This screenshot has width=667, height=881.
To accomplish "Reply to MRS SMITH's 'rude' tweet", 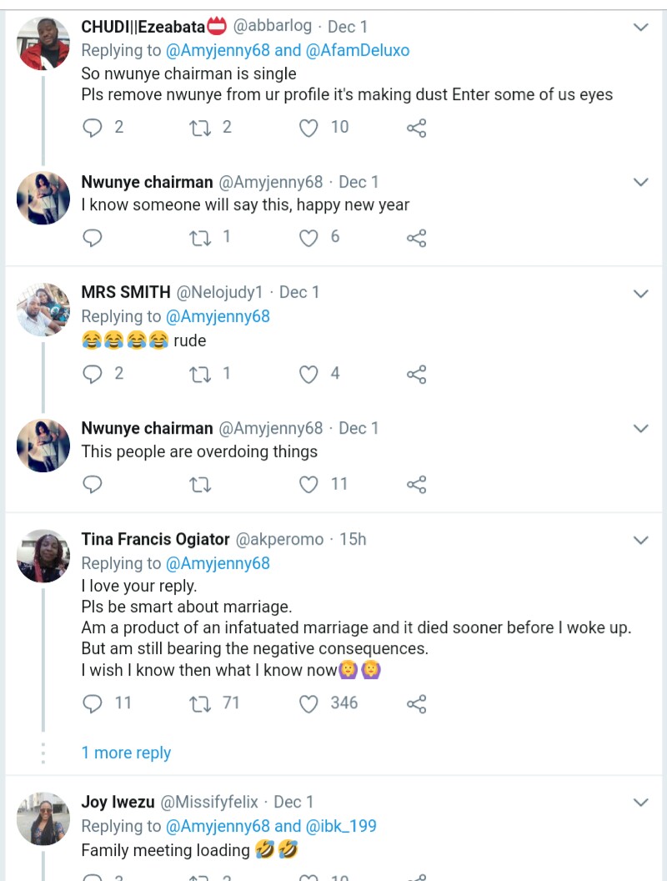I will tap(93, 374).
